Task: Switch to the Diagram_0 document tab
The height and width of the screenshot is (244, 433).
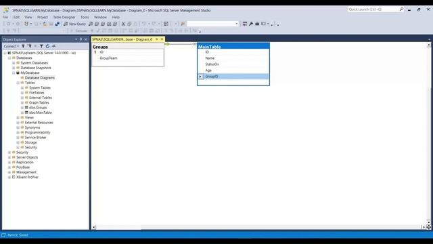Action: click(122, 39)
